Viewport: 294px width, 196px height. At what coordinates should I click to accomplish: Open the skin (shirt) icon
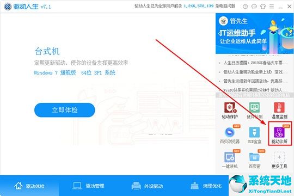tap(263, 7)
